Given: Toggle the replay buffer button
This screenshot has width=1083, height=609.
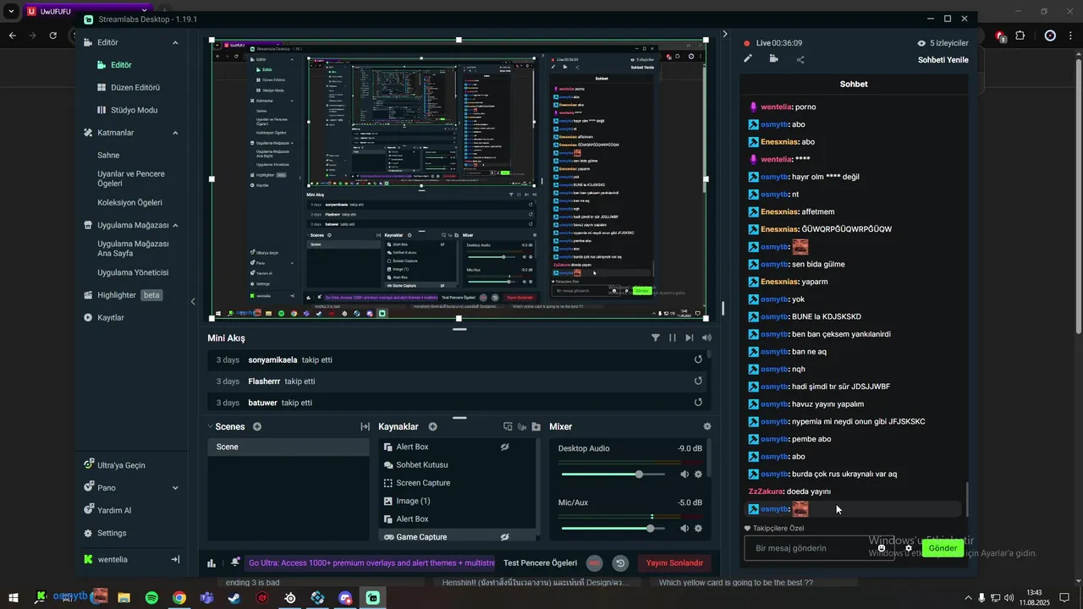Looking at the screenshot, I should click(620, 562).
